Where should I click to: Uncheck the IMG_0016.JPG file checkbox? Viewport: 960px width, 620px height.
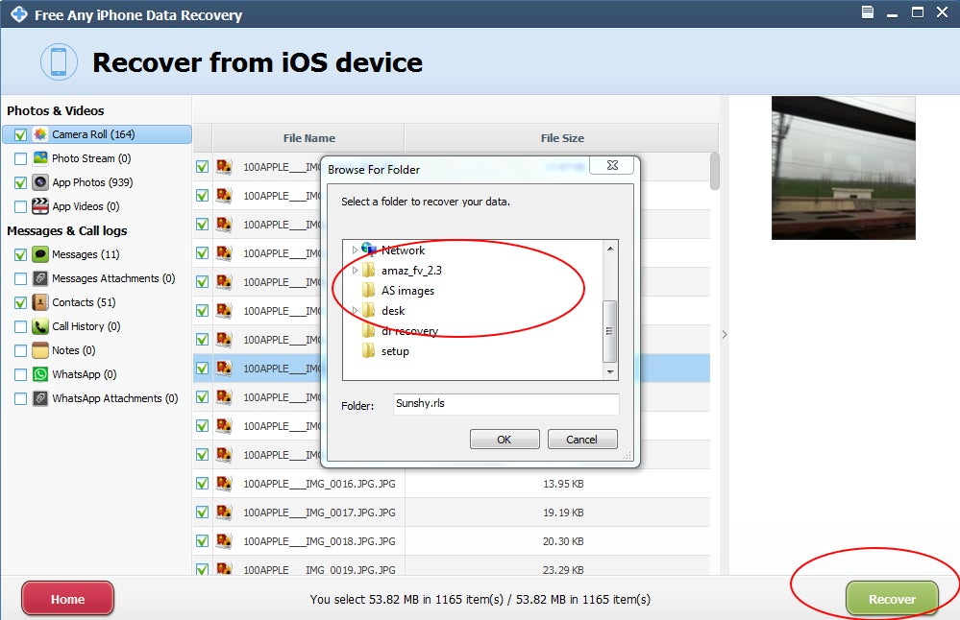[x=202, y=484]
